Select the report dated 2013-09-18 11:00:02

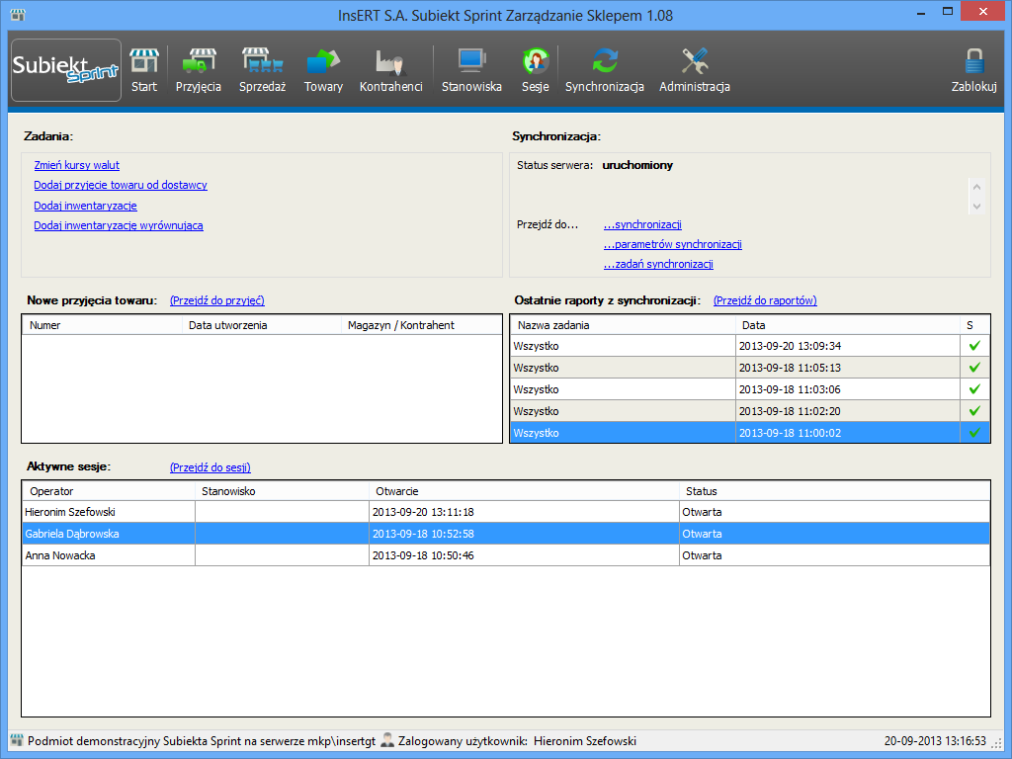[x=750, y=433]
